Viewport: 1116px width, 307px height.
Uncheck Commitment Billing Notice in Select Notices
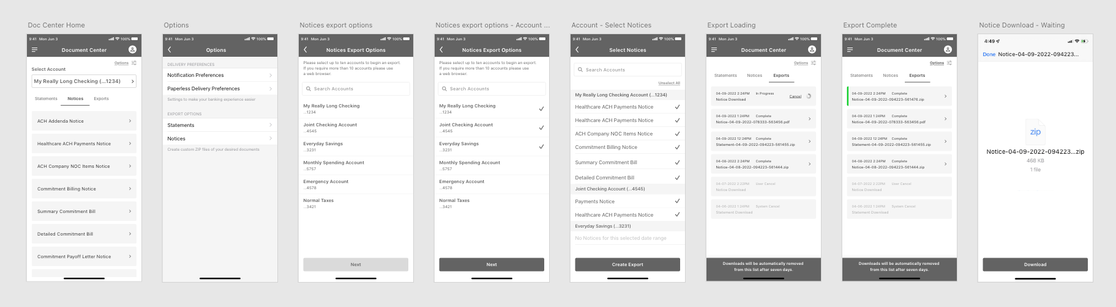point(677,147)
